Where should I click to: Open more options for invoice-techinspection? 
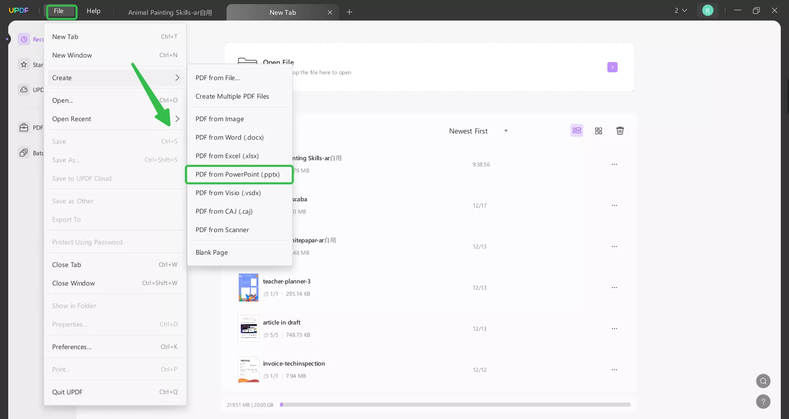point(614,370)
